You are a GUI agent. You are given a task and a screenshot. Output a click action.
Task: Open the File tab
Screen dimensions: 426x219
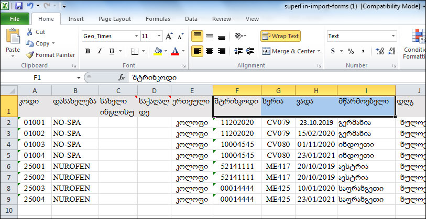pos(15,19)
